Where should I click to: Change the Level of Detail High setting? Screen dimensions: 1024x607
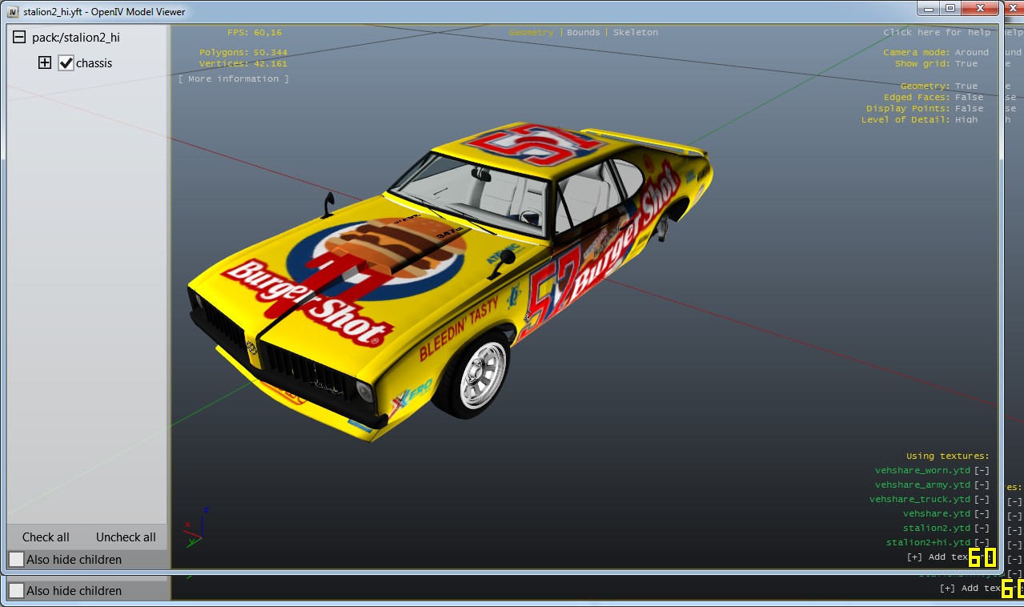966,119
